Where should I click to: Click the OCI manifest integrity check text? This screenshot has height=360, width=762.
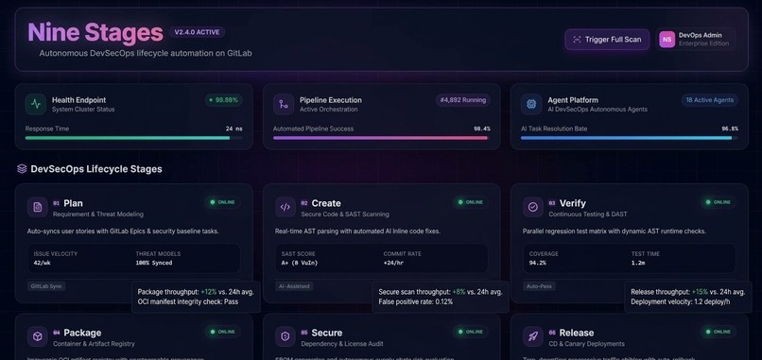coord(187,301)
